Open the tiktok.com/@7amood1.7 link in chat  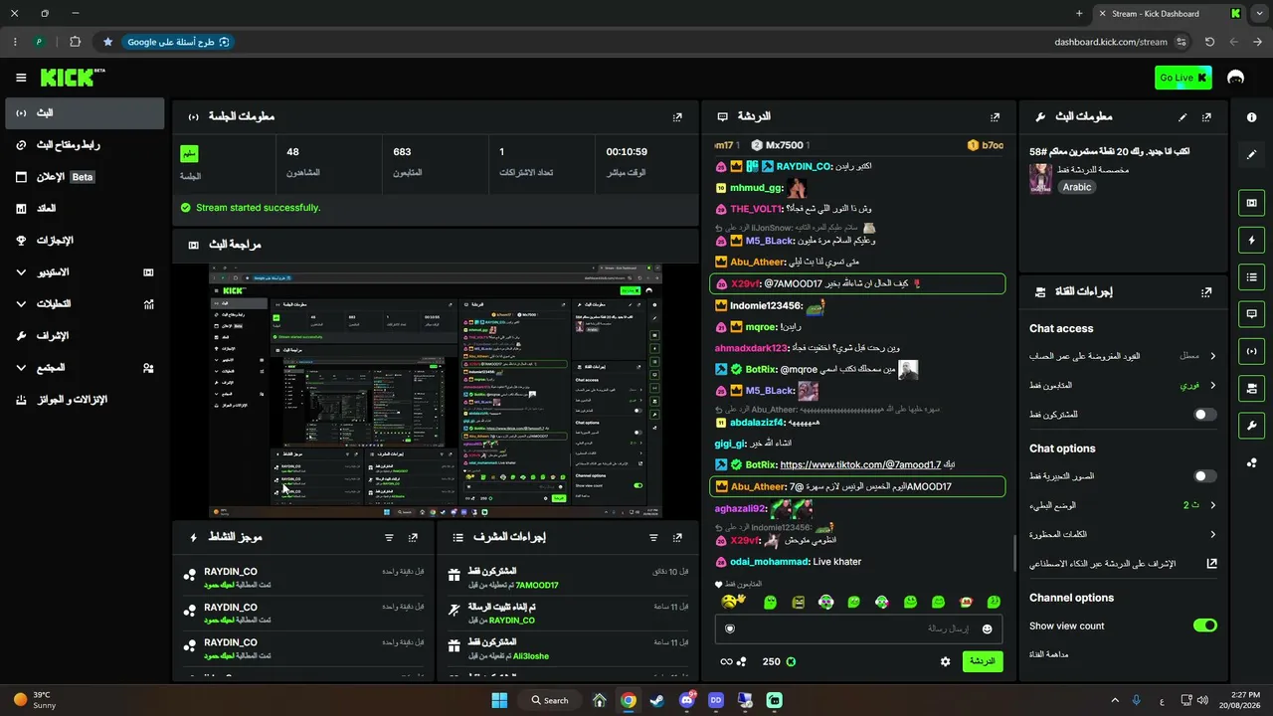coord(860,465)
